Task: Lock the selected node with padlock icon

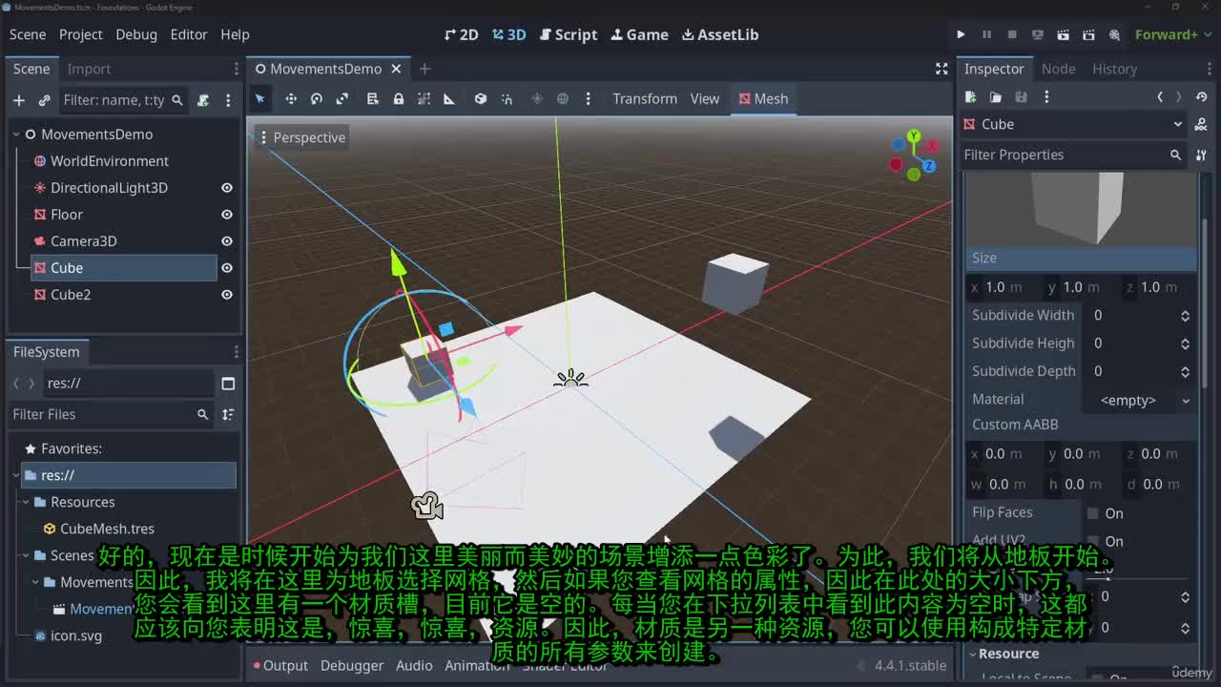Action: pos(399,99)
